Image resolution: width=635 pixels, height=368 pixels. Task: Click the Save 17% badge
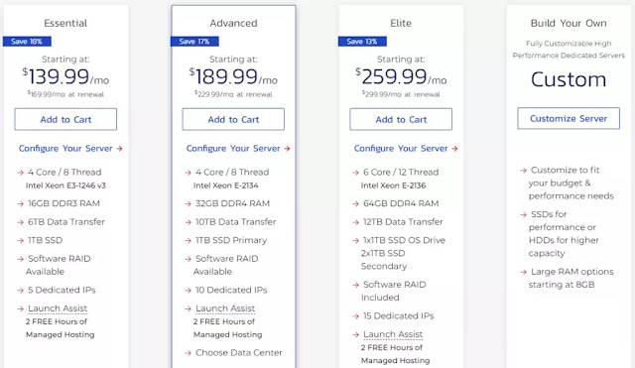point(194,42)
